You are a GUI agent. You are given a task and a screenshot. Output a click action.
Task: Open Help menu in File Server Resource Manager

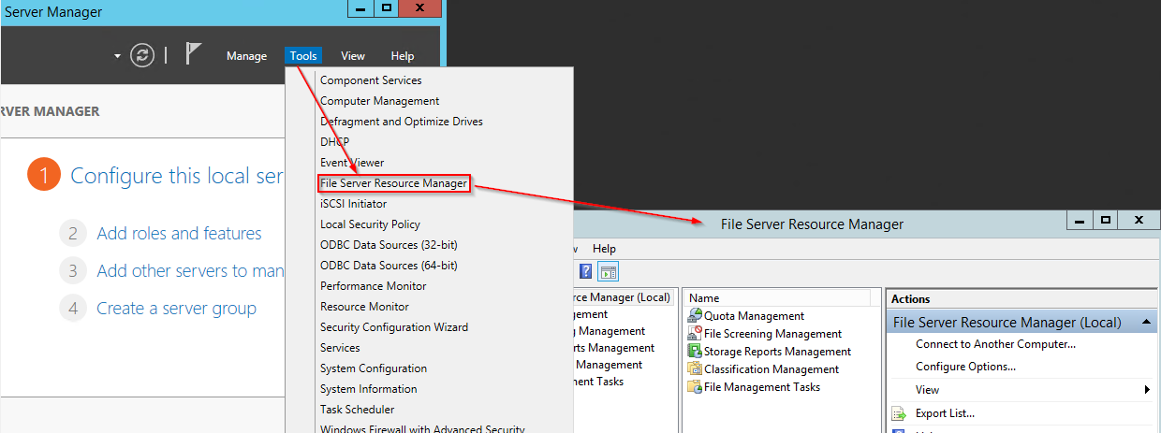click(x=605, y=249)
